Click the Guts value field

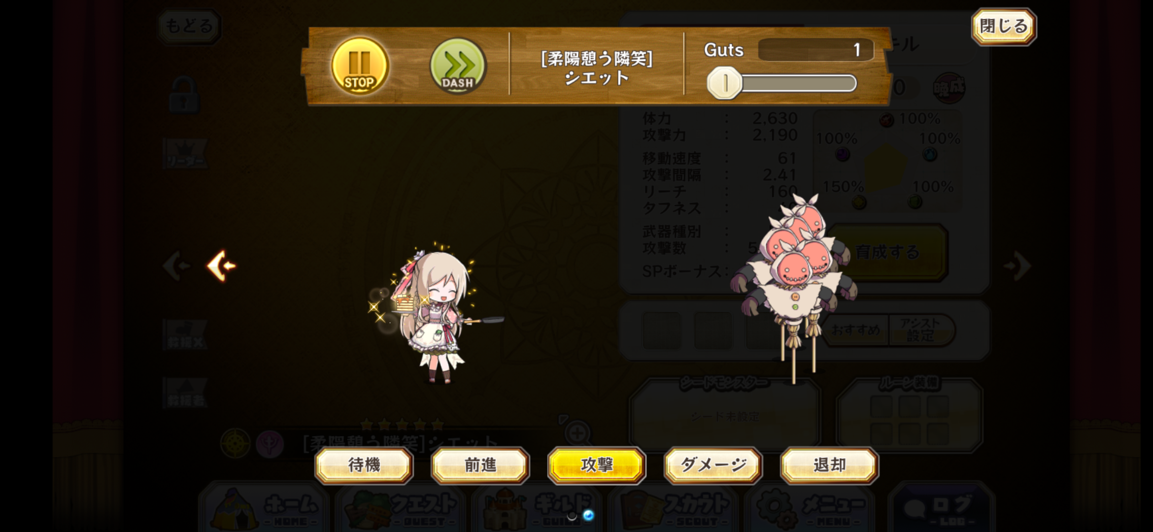pos(816,50)
